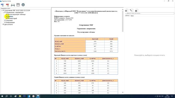Toggle checkbox for Спортивная ЭМГ 24.07.2023 root
The height and width of the screenshot is (98, 175).
[3, 10]
